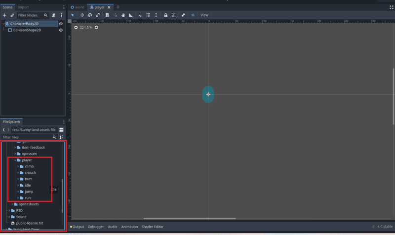Zoom out with the minus button

[x=76, y=28]
